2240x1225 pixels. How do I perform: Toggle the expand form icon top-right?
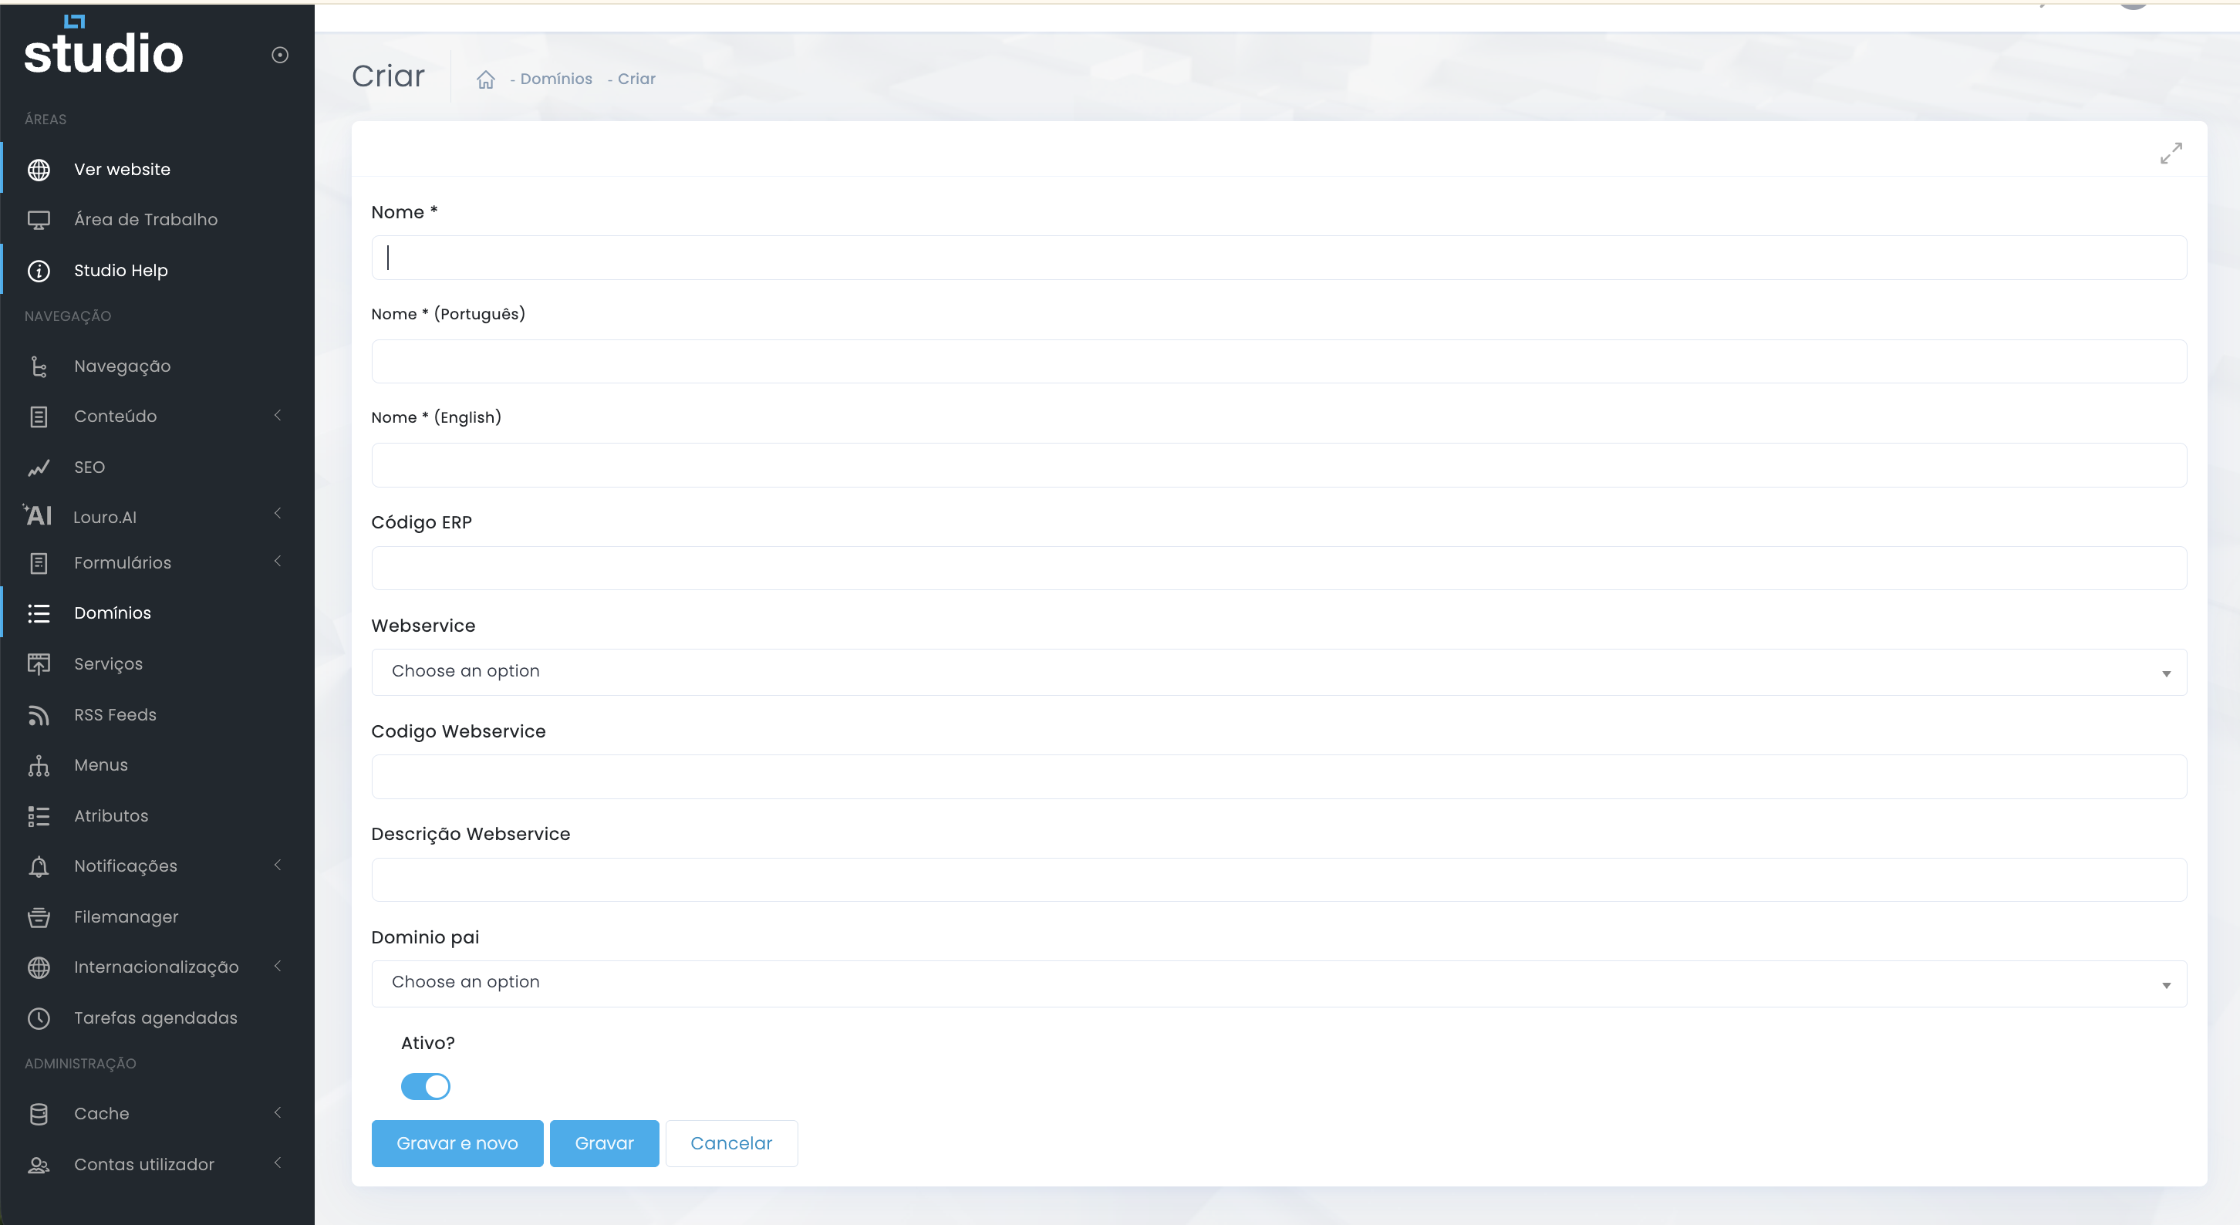[2171, 152]
